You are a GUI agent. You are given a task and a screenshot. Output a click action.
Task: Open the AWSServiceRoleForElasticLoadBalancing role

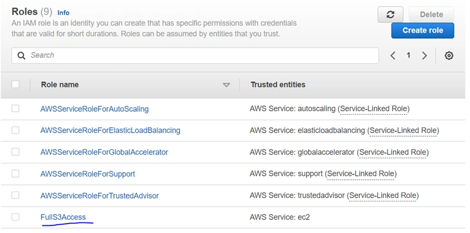pyautogui.click(x=110, y=131)
